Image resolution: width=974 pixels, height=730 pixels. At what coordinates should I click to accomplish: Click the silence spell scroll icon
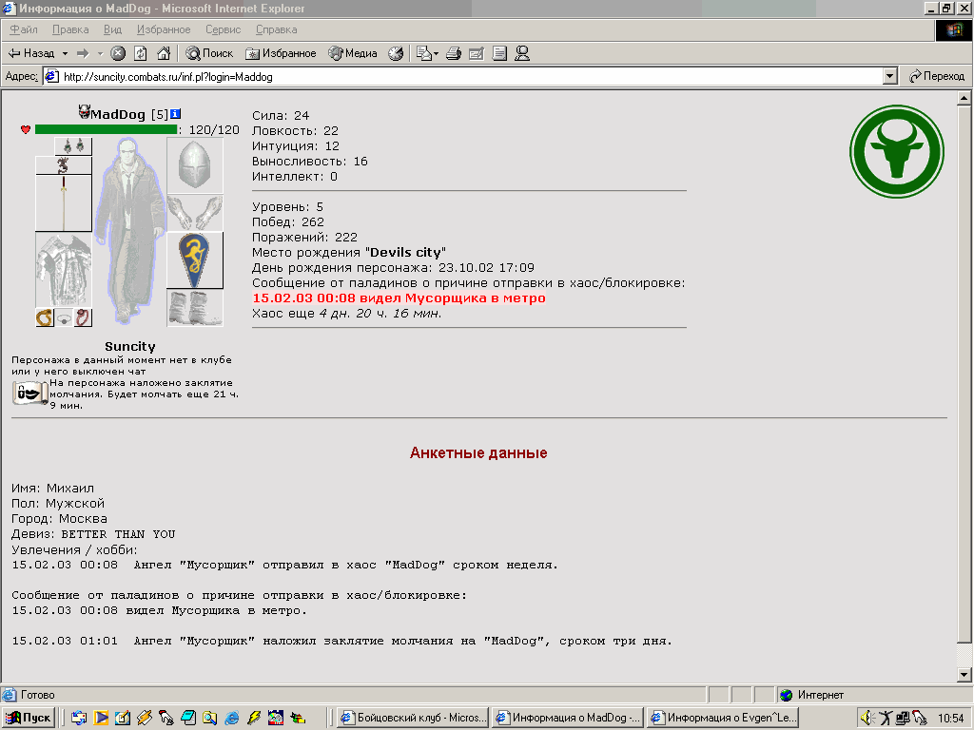[29, 393]
